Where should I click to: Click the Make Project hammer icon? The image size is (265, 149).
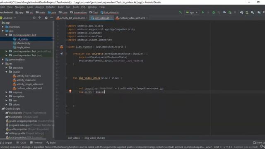coord(181,12)
